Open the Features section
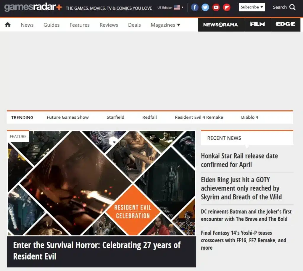 [x=80, y=25]
